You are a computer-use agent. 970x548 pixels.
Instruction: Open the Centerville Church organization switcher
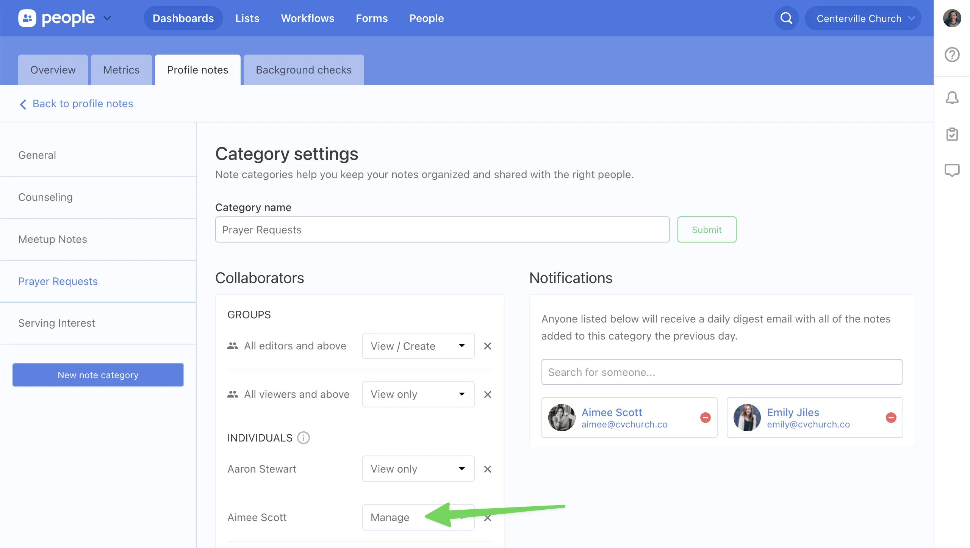pyautogui.click(x=863, y=18)
